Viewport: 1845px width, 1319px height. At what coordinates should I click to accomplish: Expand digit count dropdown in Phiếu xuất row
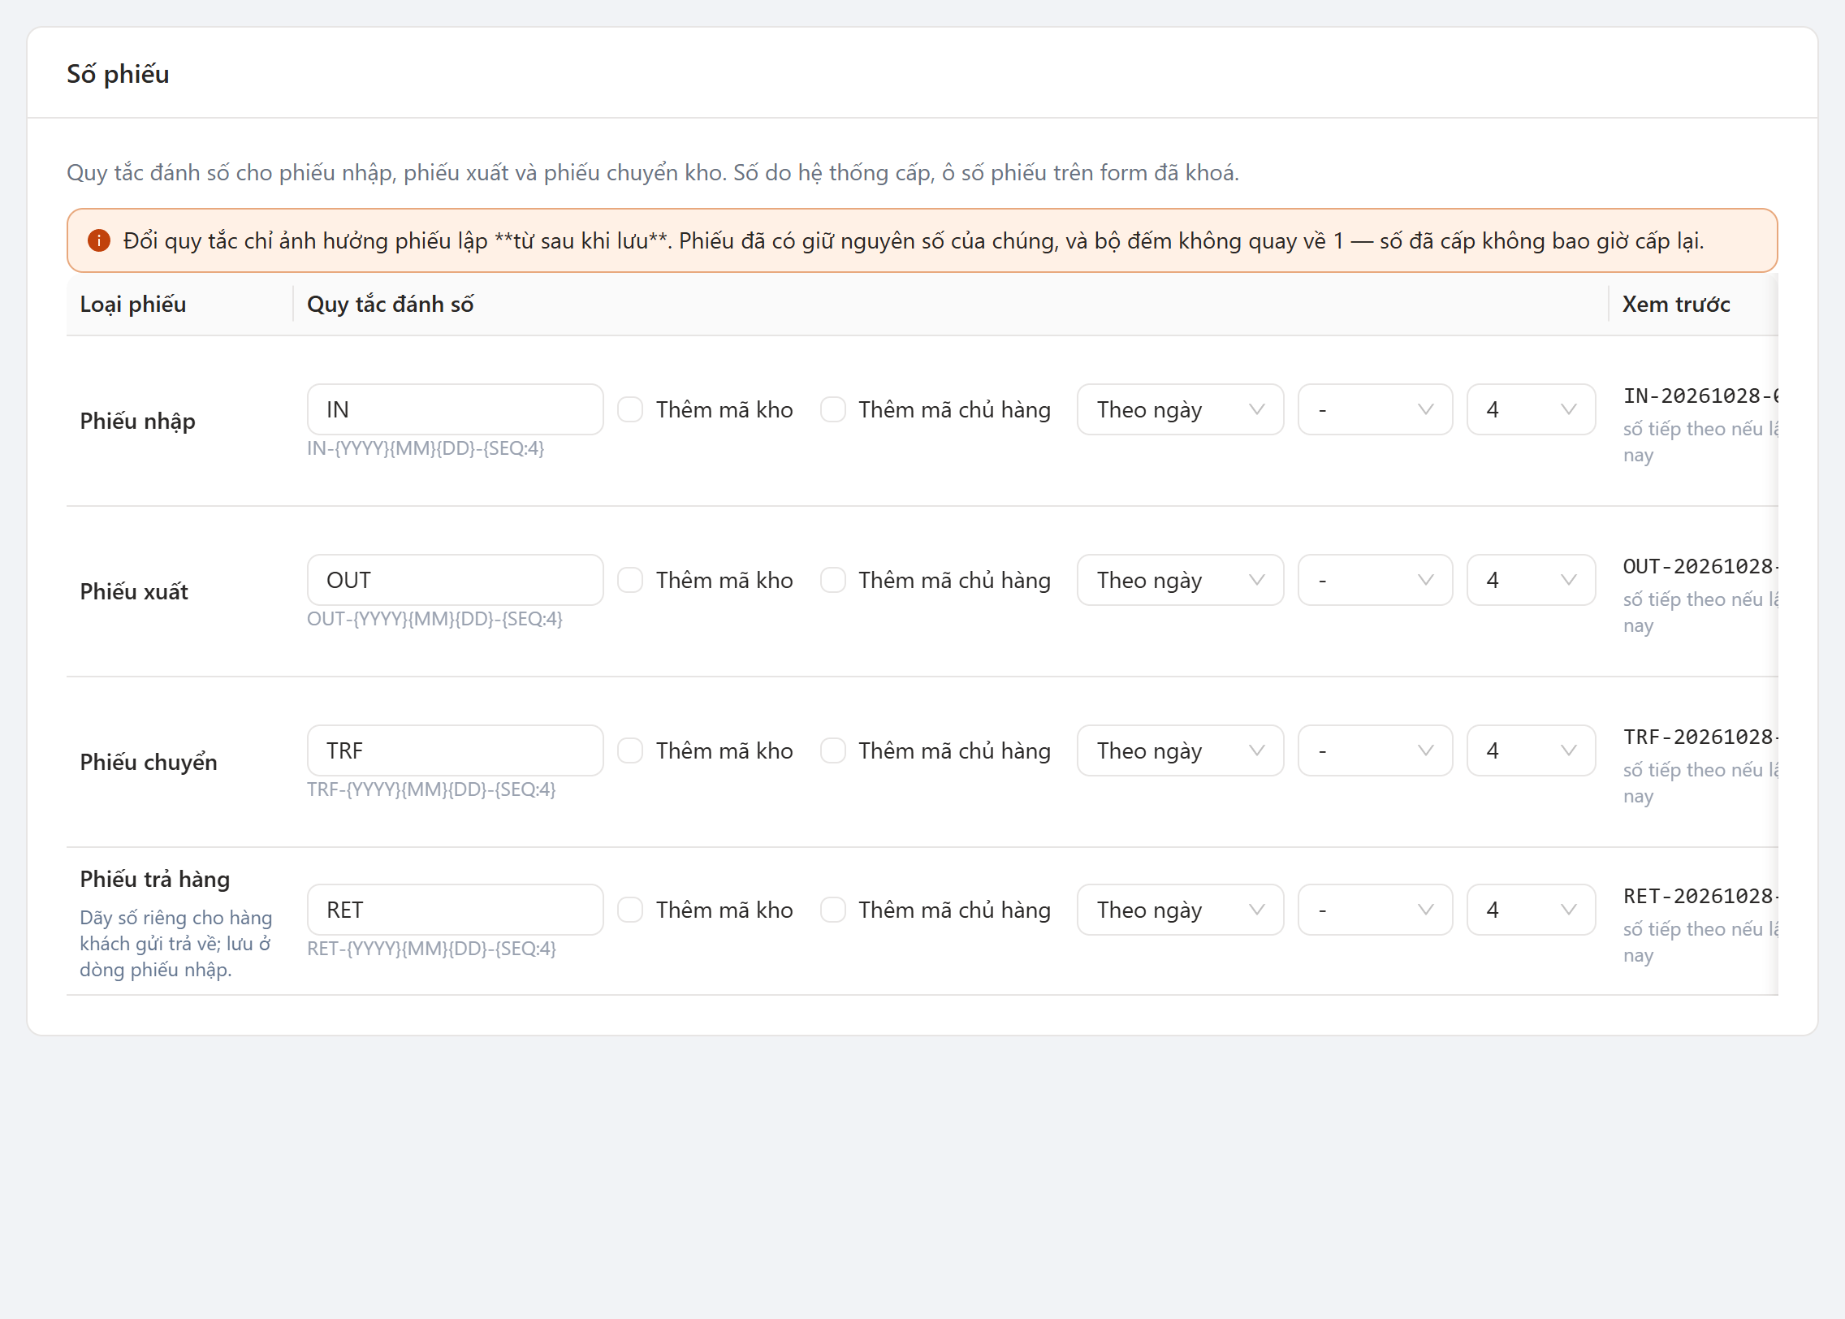pyautogui.click(x=1531, y=580)
